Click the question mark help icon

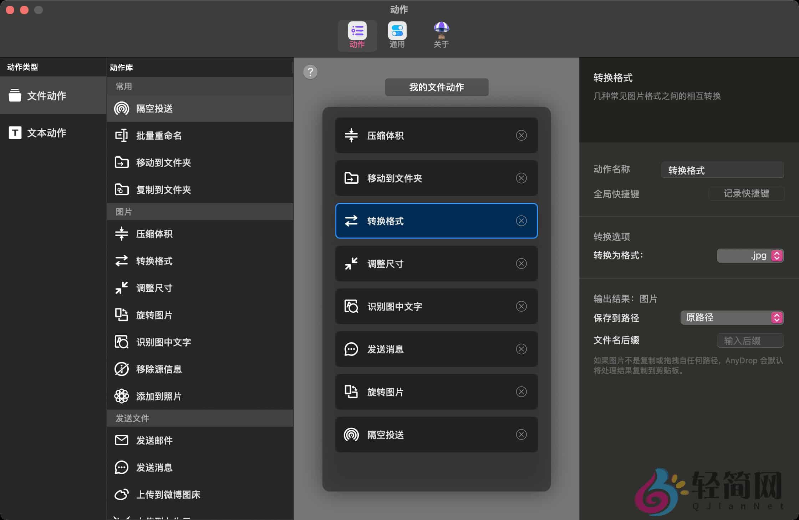(310, 72)
